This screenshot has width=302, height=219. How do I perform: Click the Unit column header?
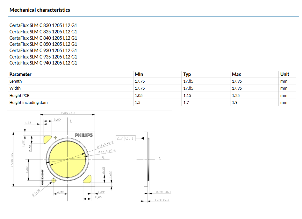click(x=285, y=74)
